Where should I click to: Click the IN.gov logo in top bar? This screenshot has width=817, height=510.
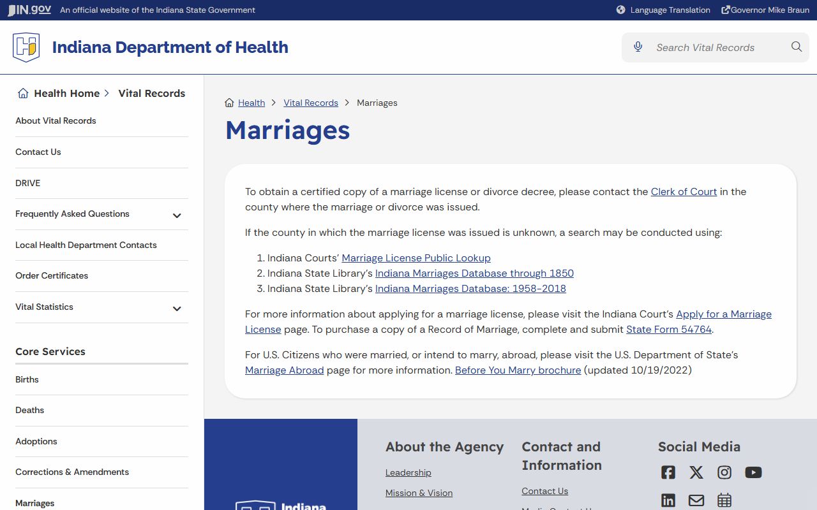tap(29, 10)
